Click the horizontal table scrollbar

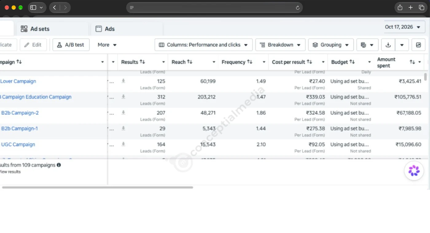pyautogui.click(x=97, y=187)
